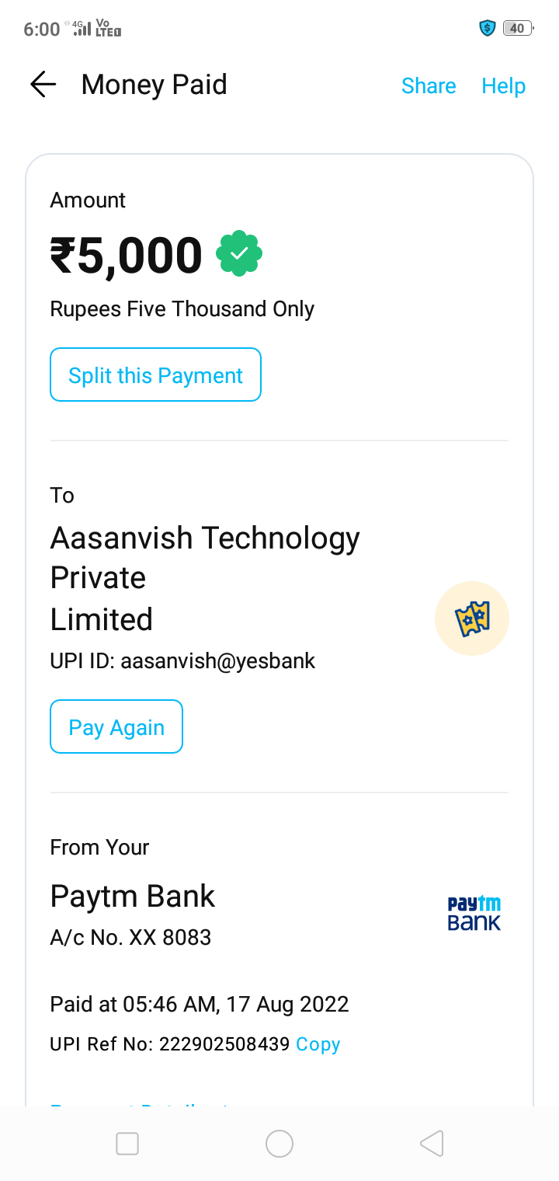Tap the Money Paid page title

(154, 85)
